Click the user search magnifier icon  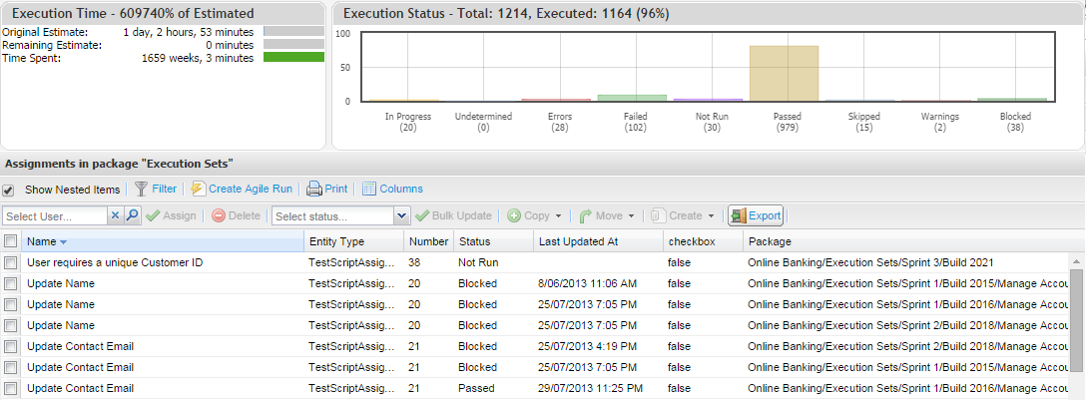point(132,215)
